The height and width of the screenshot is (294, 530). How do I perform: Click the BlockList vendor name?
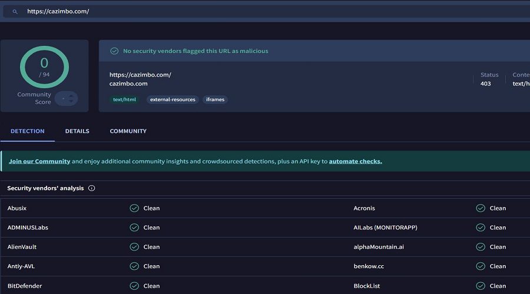(x=367, y=286)
